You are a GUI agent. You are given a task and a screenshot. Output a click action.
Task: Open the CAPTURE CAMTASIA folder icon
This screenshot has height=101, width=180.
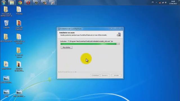[19, 25]
